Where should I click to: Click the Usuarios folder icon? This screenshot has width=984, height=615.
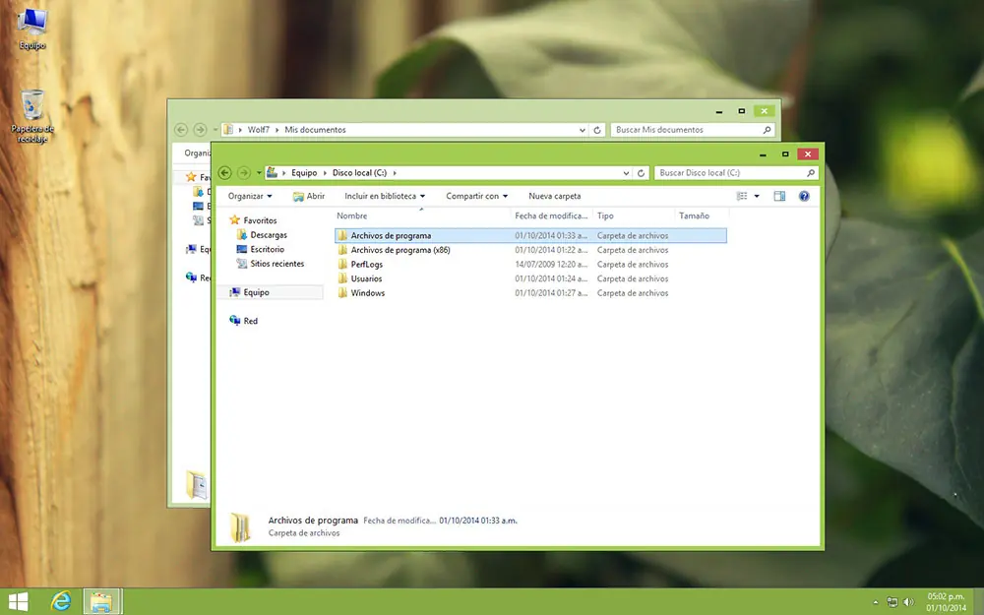click(x=342, y=278)
